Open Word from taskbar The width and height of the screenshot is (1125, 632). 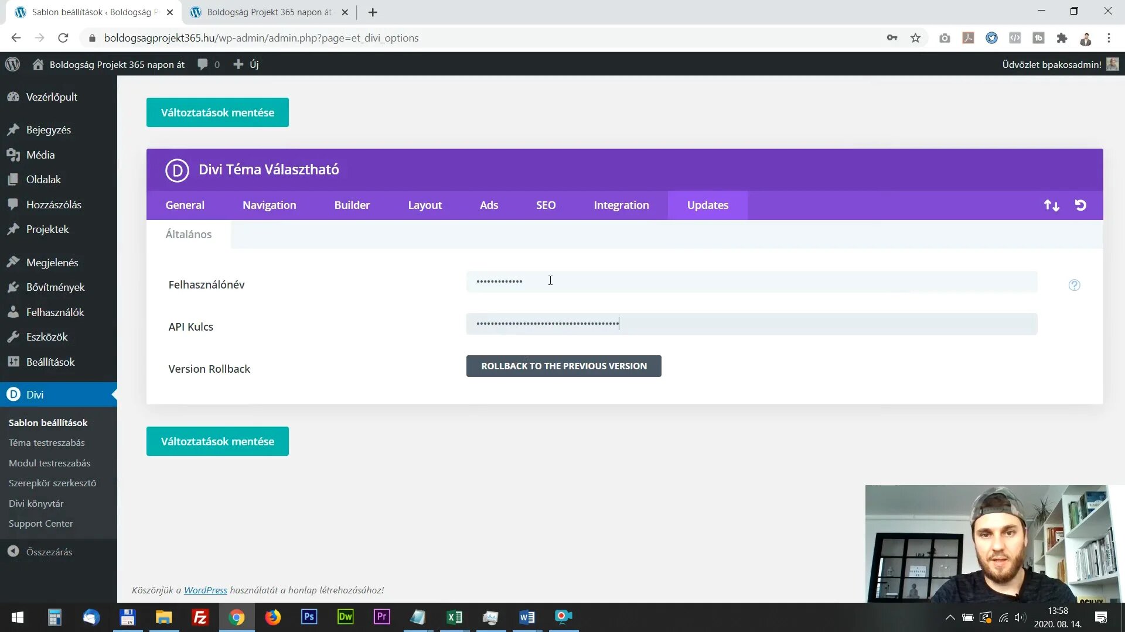point(527,617)
